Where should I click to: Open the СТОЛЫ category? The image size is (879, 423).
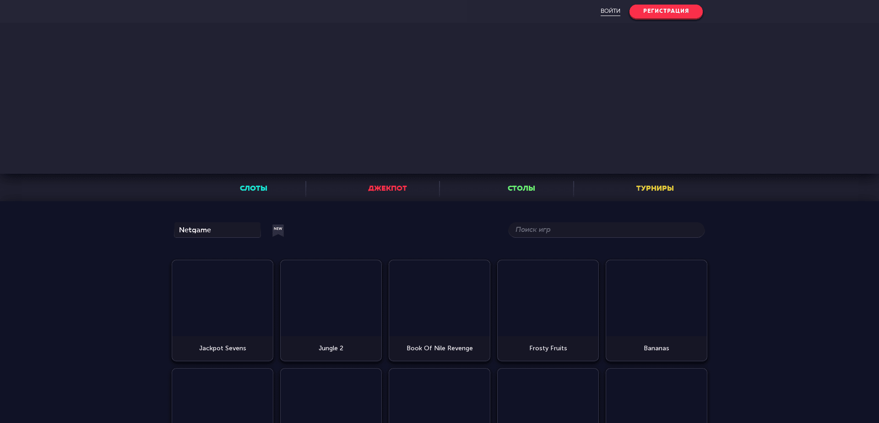pyautogui.click(x=521, y=188)
